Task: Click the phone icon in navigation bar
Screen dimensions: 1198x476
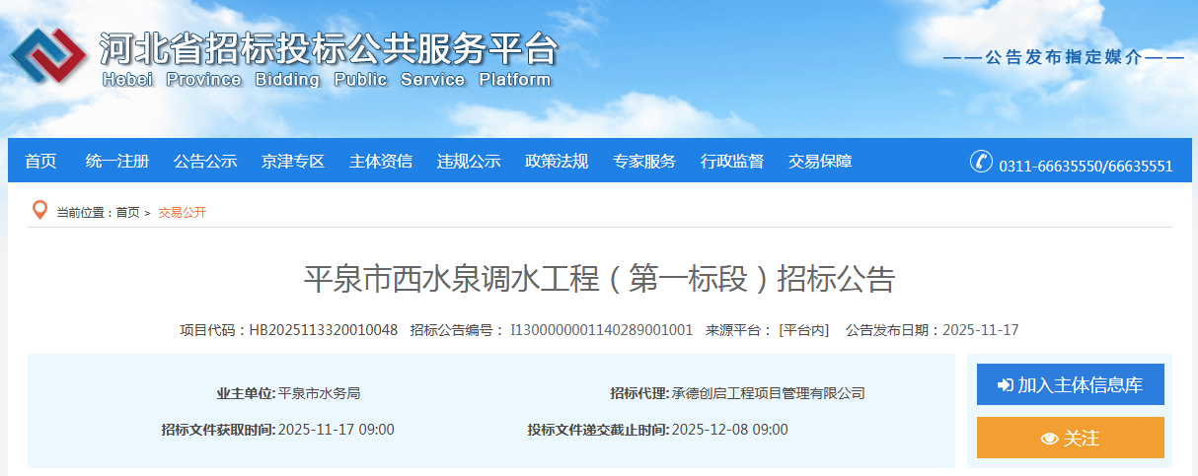Action: (981, 162)
